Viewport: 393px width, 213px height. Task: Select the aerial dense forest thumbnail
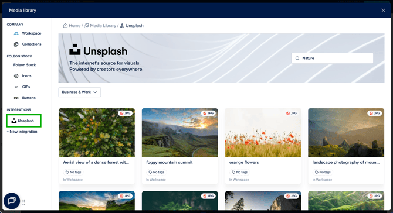97,132
